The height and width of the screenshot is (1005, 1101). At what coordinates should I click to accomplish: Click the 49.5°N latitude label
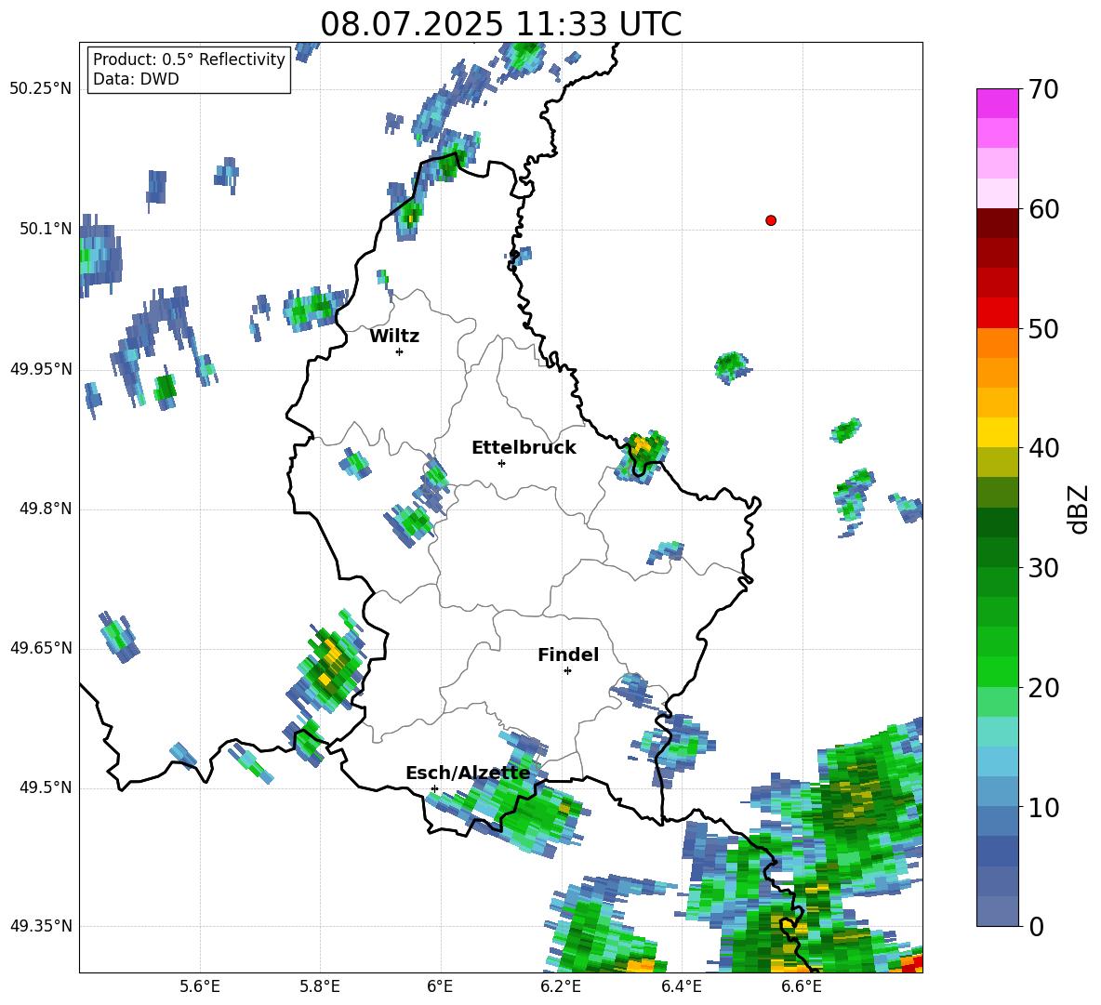(x=46, y=787)
